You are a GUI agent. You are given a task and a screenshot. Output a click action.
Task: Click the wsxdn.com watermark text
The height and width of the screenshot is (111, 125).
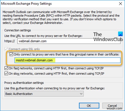(114, 109)
